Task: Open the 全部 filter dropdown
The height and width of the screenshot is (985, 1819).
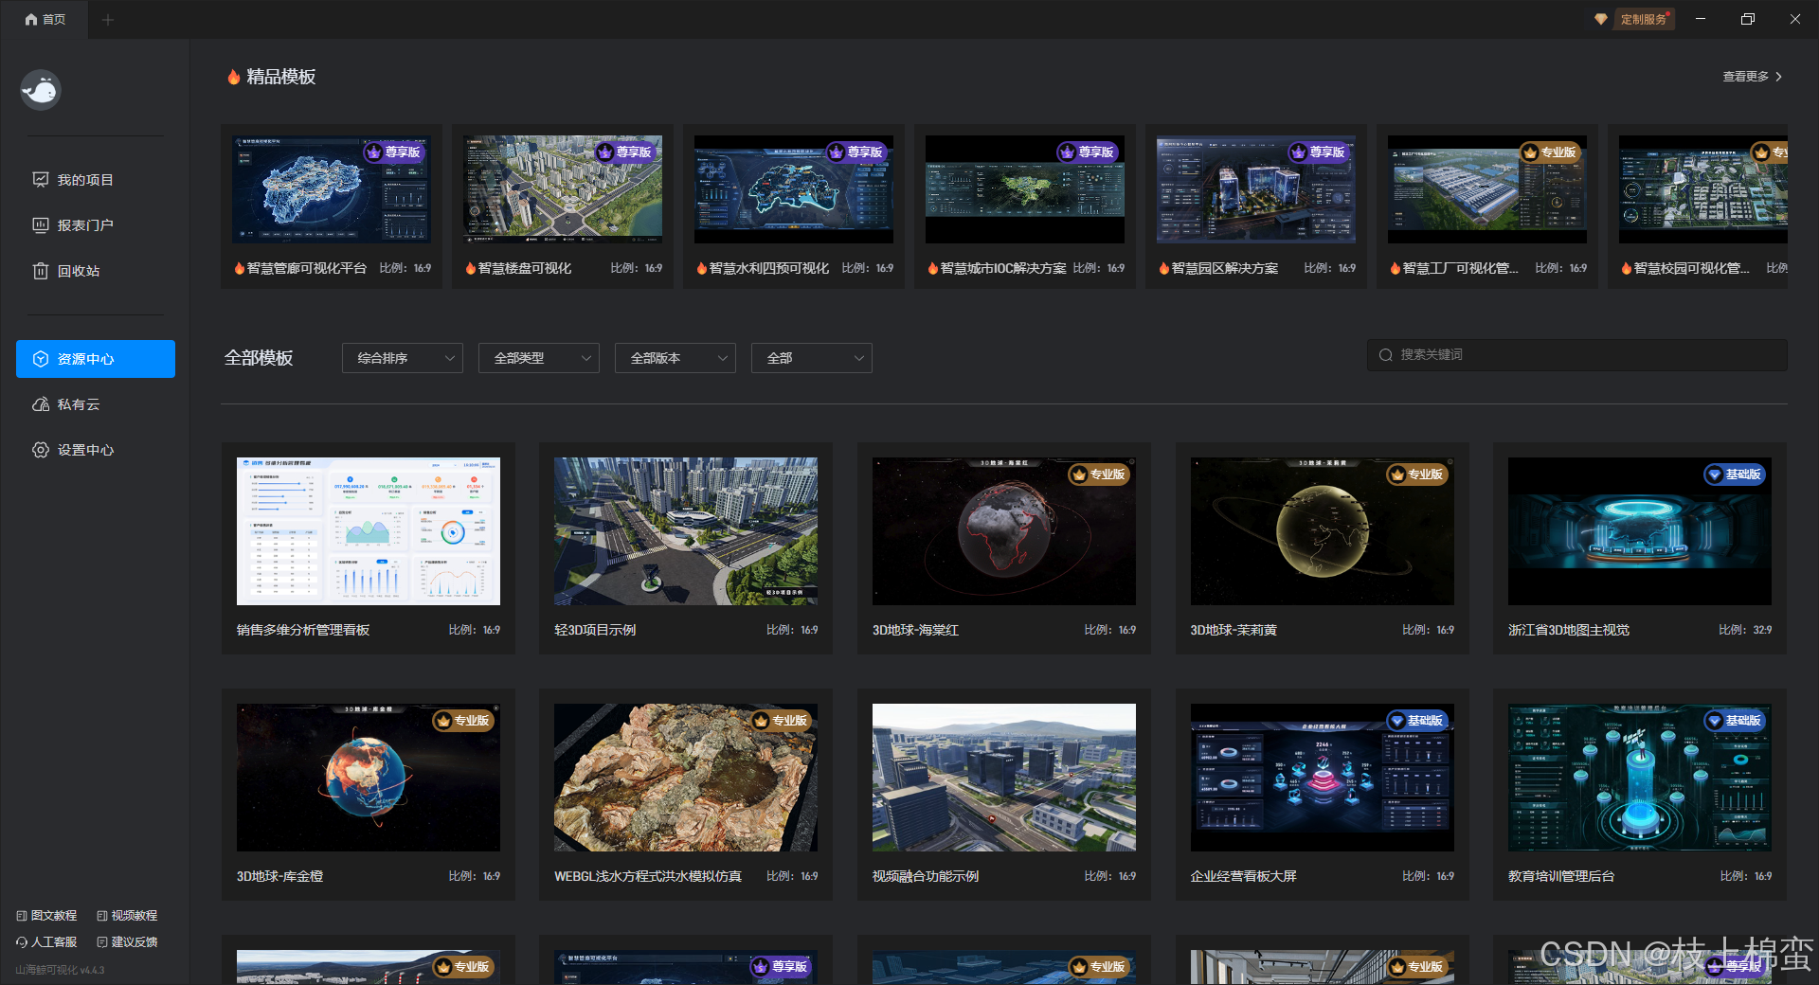Action: pyautogui.click(x=812, y=358)
